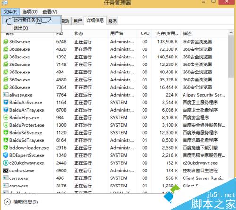Click the BaiduSdTray.exe green shield icon
This screenshot has width=236, height=210.
point(6,140)
